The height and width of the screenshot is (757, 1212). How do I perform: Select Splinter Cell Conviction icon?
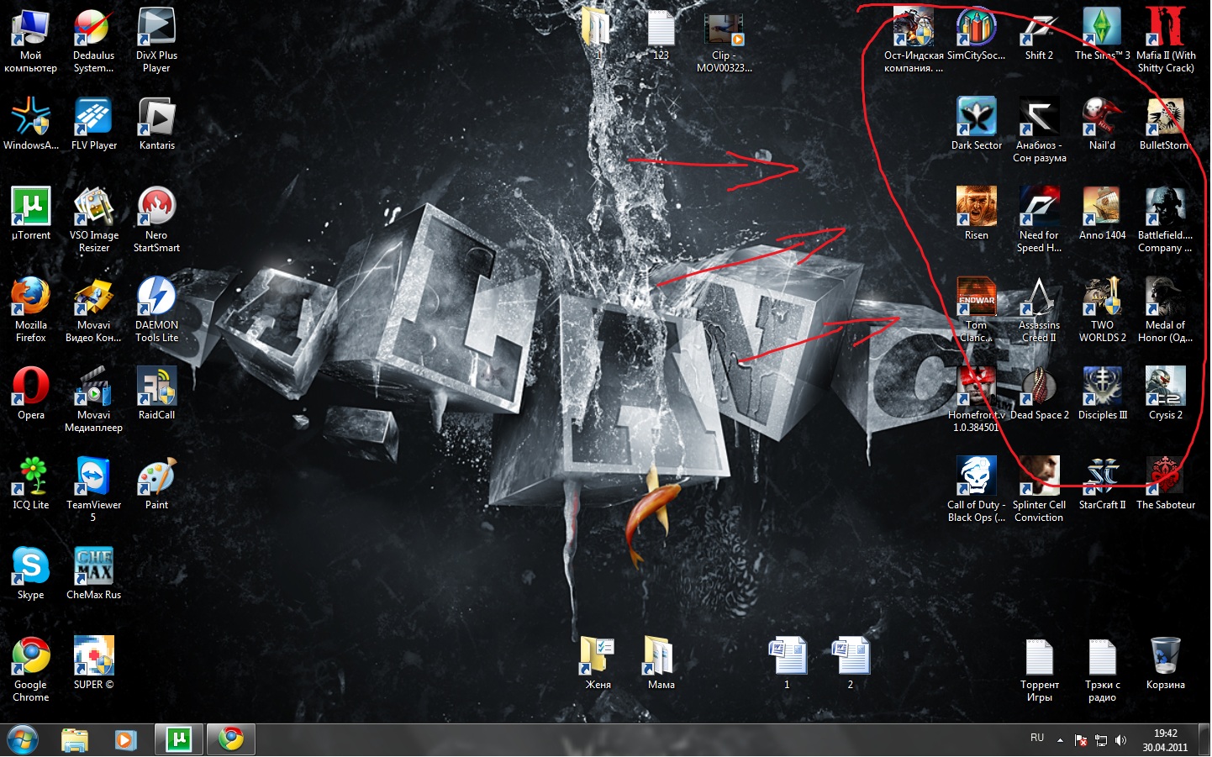pyautogui.click(x=1039, y=490)
